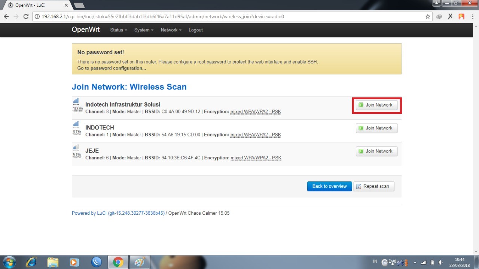Click the battery tray icon
Screen dimensions: 479x269
432,262
